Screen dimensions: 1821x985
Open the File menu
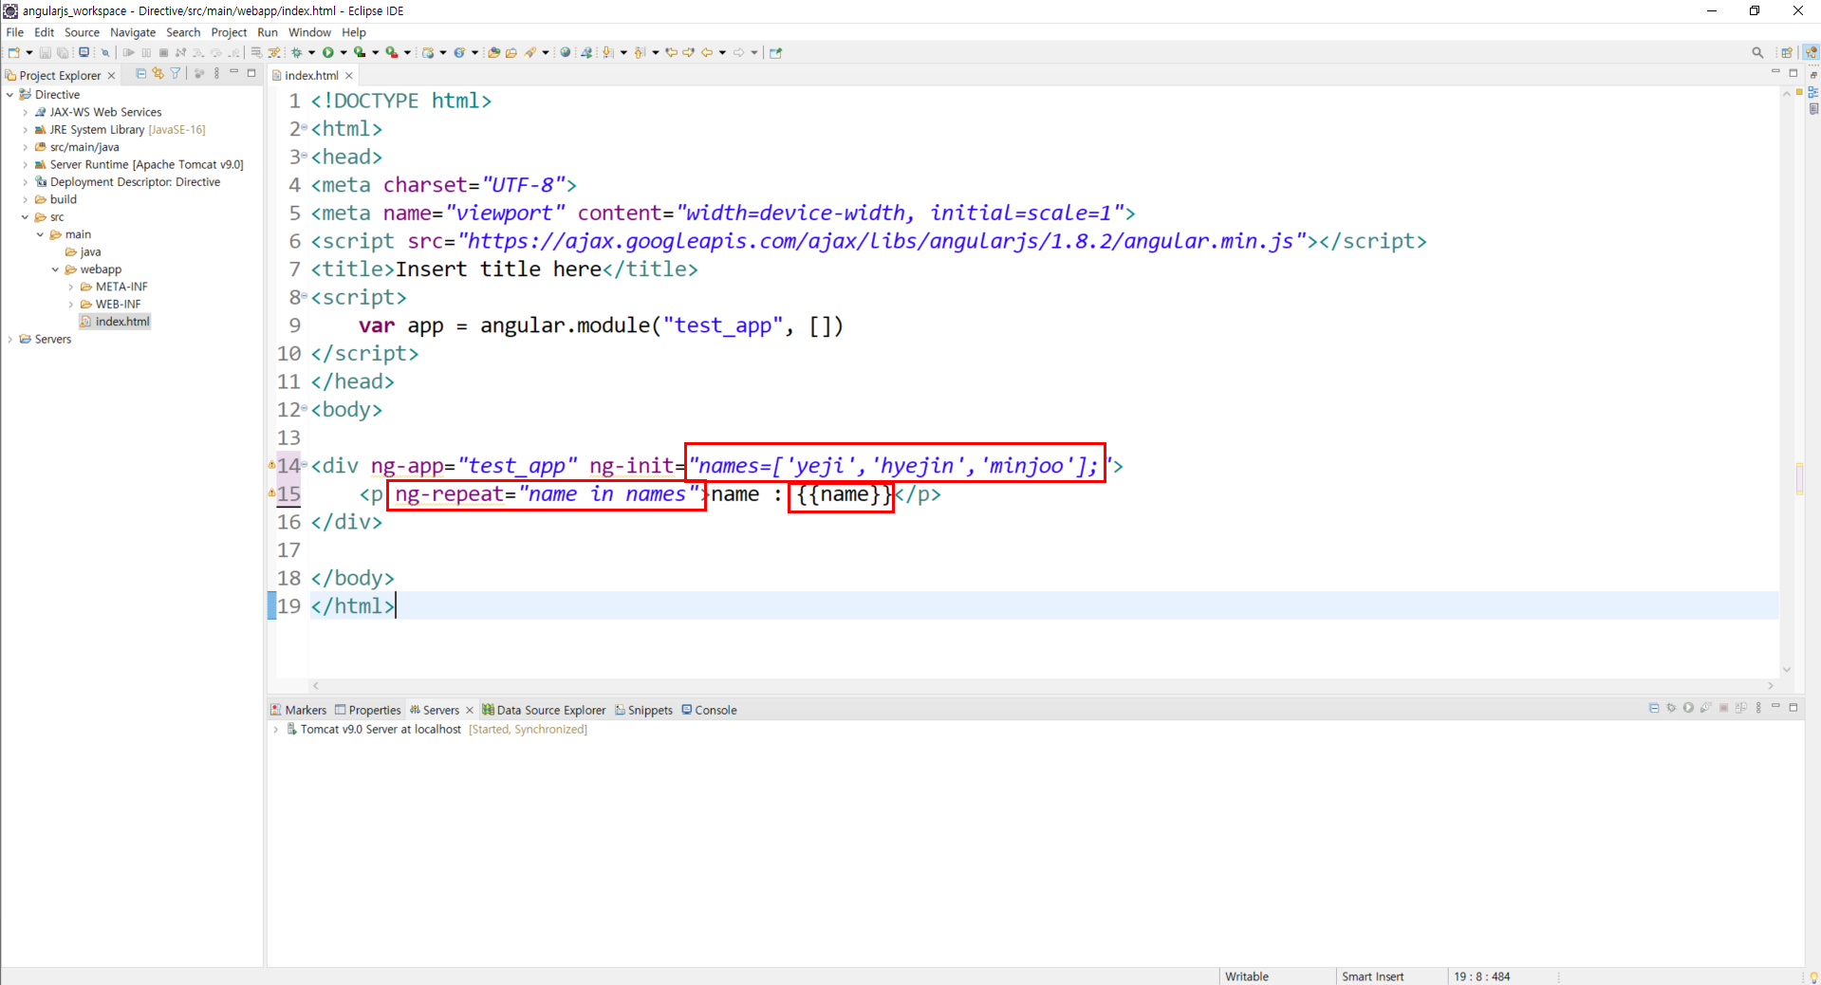(x=15, y=32)
